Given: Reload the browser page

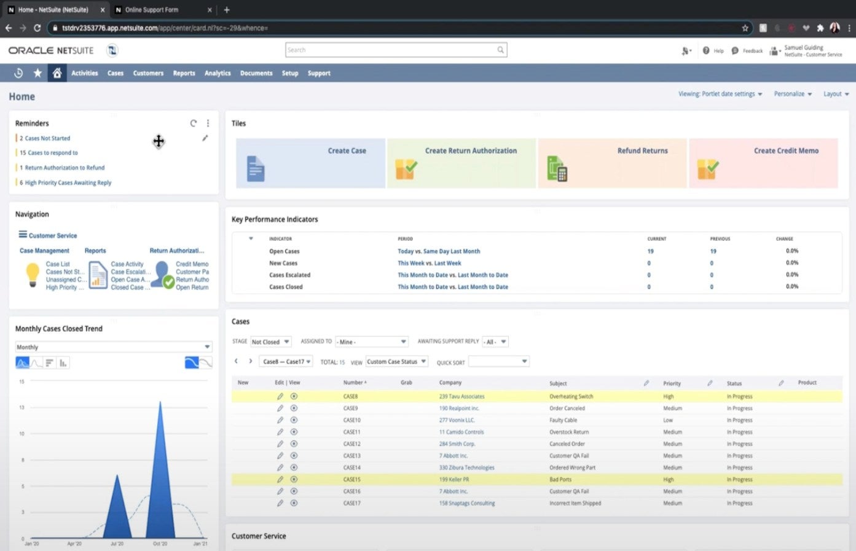Looking at the screenshot, I should [x=37, y=28].
